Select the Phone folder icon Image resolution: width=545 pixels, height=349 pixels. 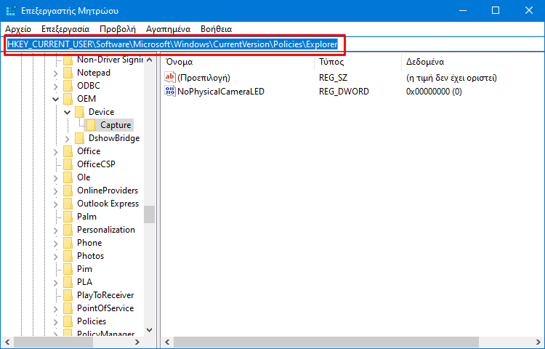tap(68, 243)
